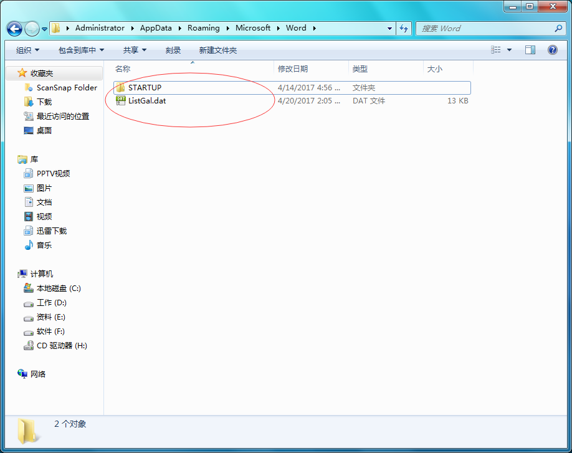Select 网络 in navigation pane

click(x=37, y=374)
